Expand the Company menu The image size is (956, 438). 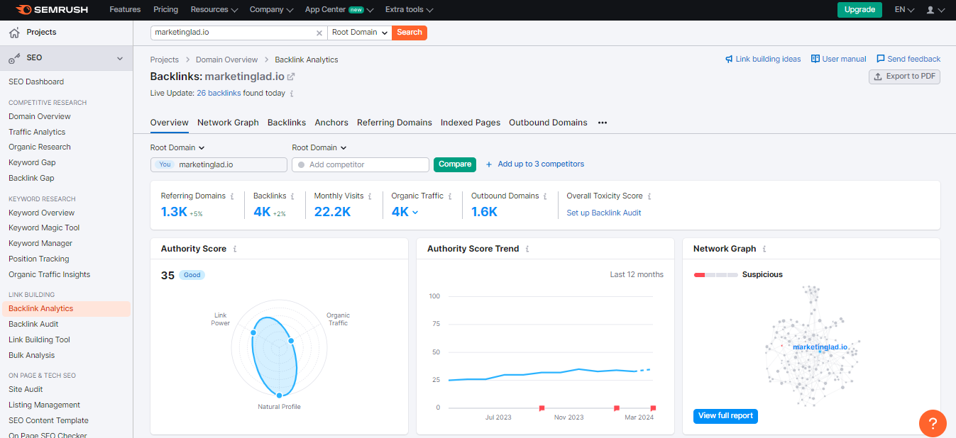tap(271, 10)
